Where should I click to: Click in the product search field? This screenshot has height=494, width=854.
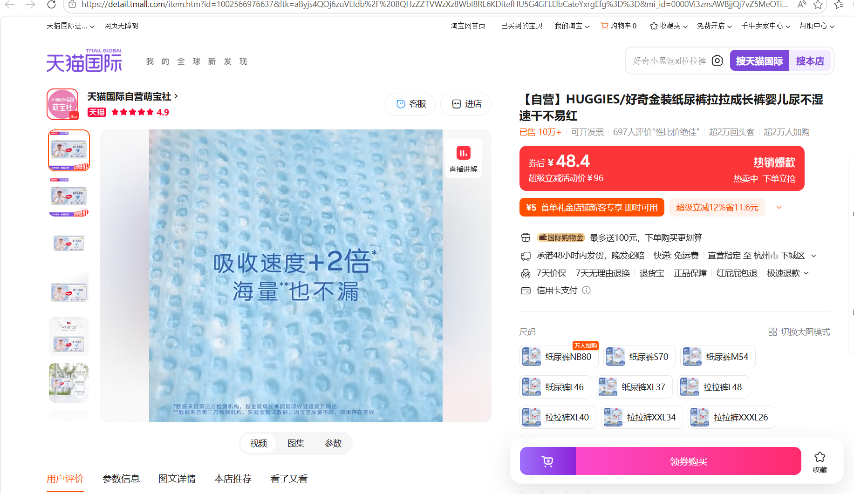coord(670,61)
